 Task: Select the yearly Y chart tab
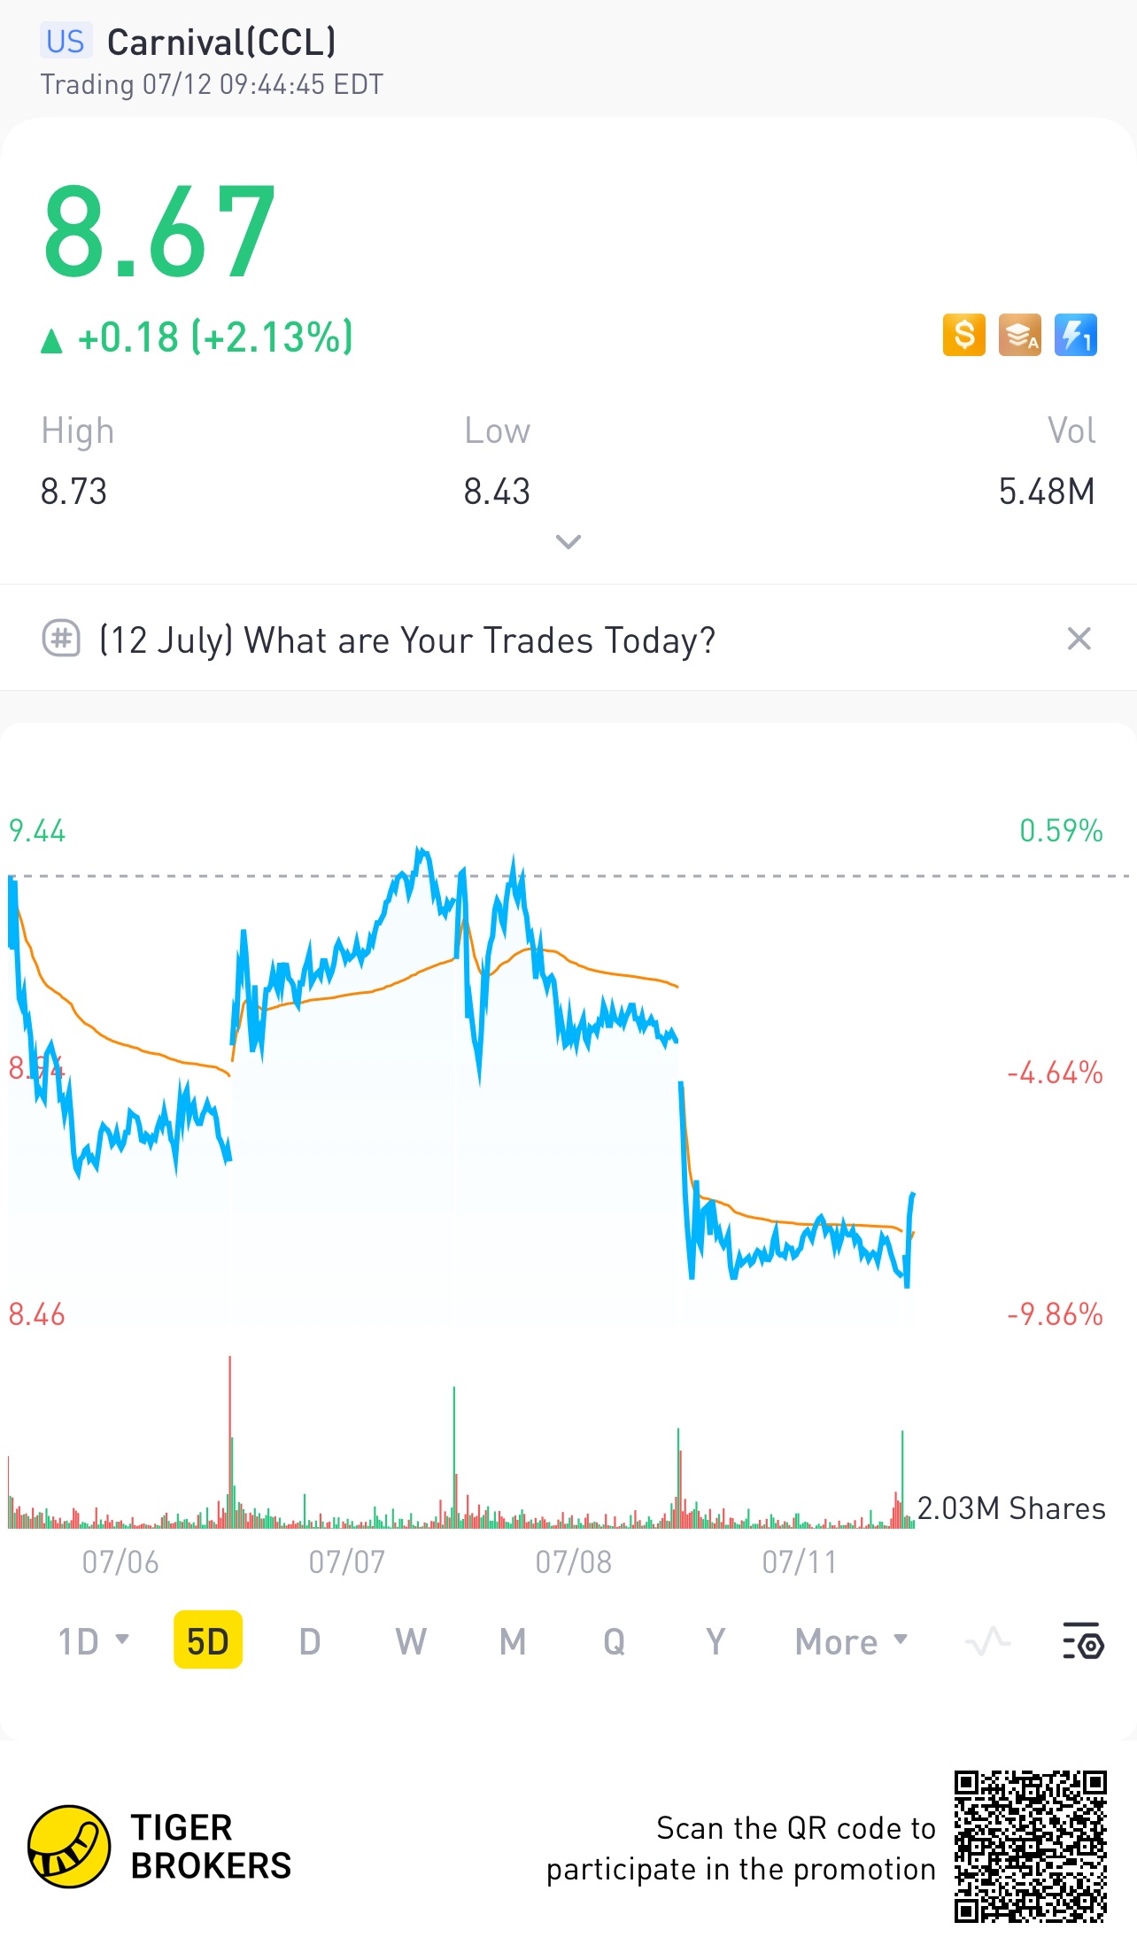715,1641
